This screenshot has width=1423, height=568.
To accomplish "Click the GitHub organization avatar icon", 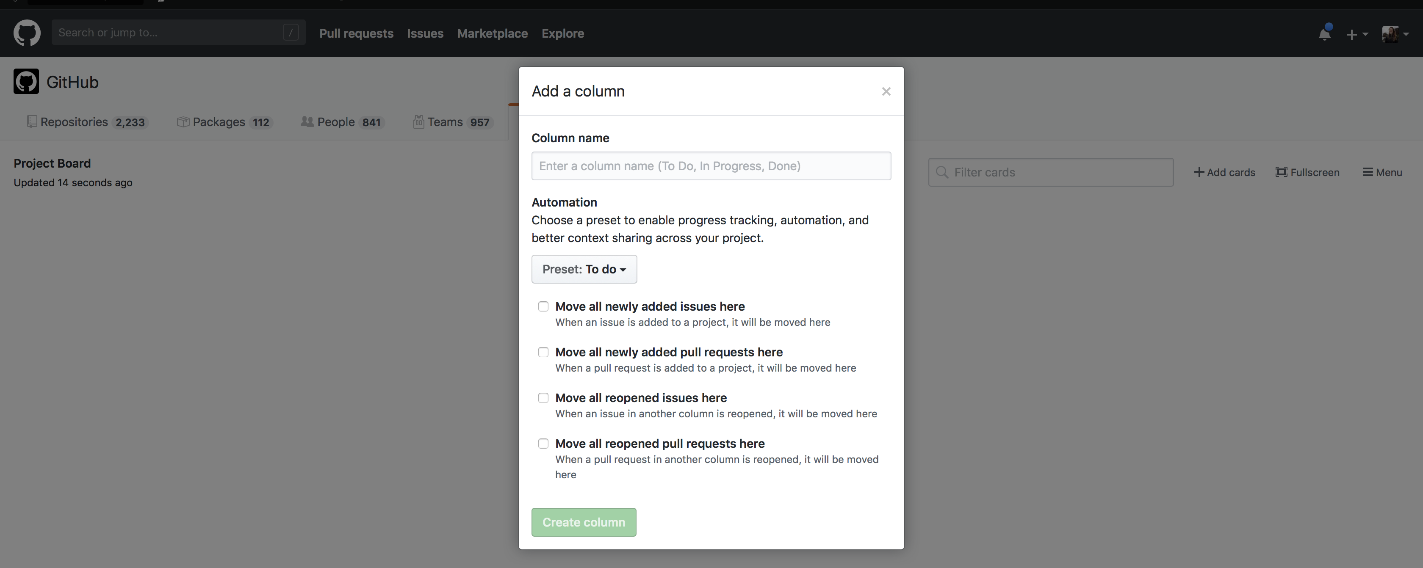I will [25, 81].
